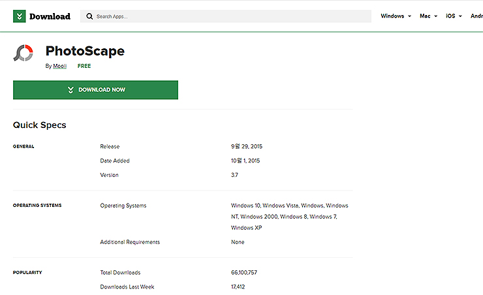Open the Mac menu
Screen dimensions: 483x295
(x=425, y=16)
